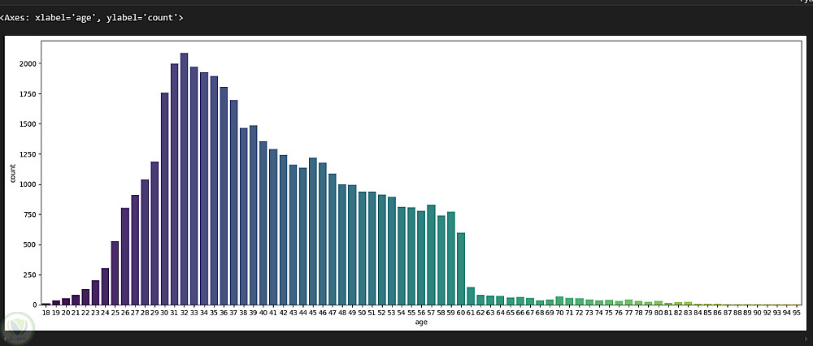813x346 pixels.
Task: Click the bar for age 45
Action: (x=313, y=231)
